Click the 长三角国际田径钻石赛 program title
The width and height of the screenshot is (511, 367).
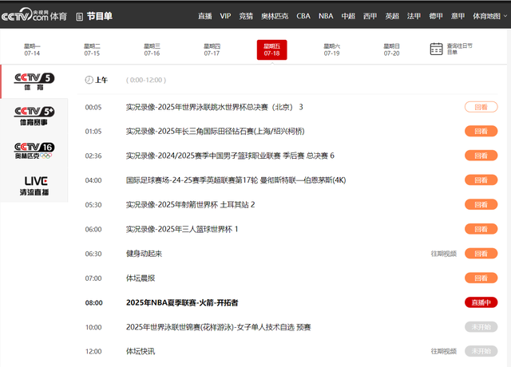(x=215, y=131)
